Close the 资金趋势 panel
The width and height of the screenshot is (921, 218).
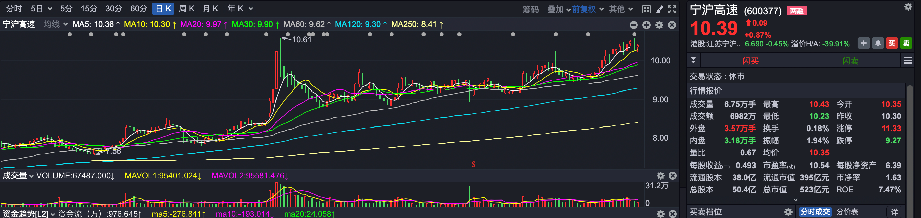(x=673, y=214)
